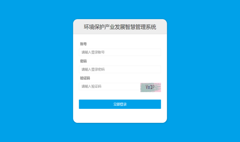Click the 密码 field label
This screenshot has width=240, height=142.
click(83, 61)
